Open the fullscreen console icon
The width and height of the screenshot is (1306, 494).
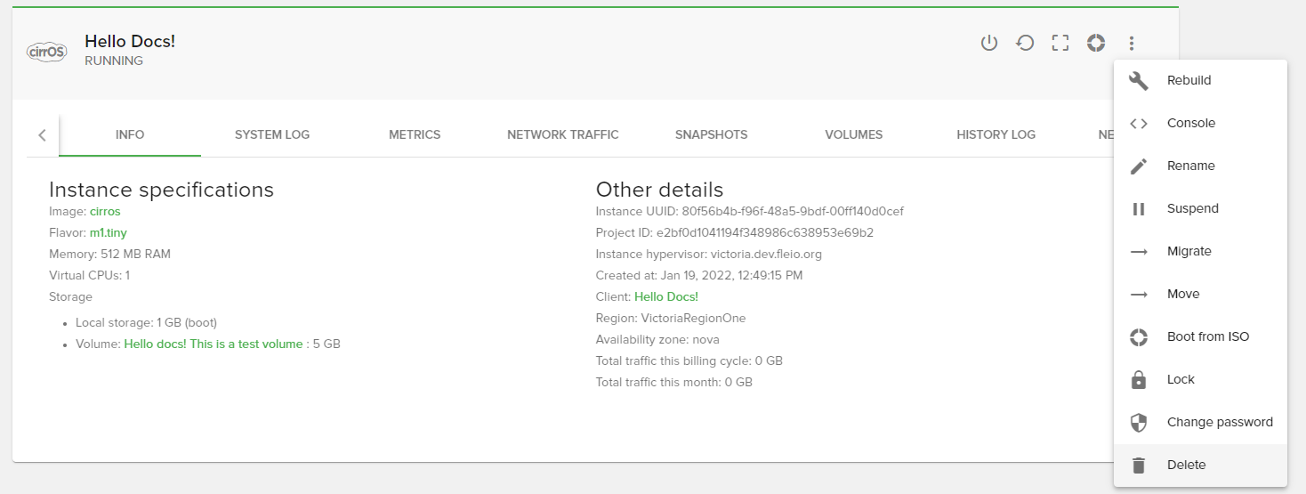click(1060, 43)
